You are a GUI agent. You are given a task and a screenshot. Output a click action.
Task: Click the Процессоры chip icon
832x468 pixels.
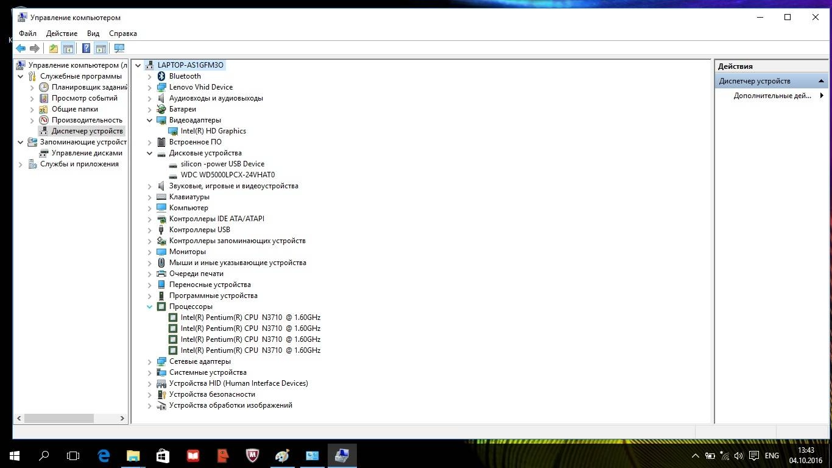tap(161, 307)
